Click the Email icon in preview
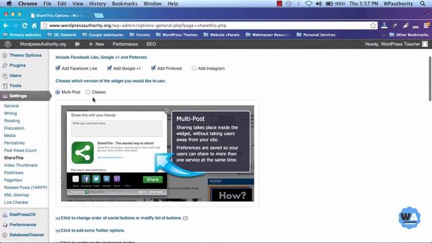The image size is (432, 243). point(76,179)
